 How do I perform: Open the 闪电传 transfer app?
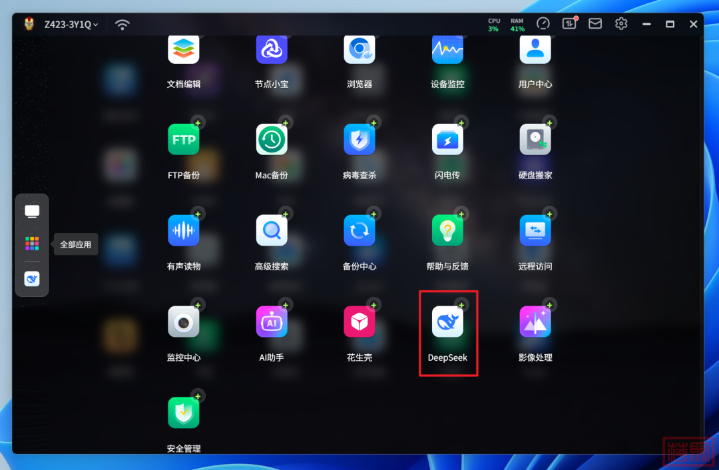447,139
